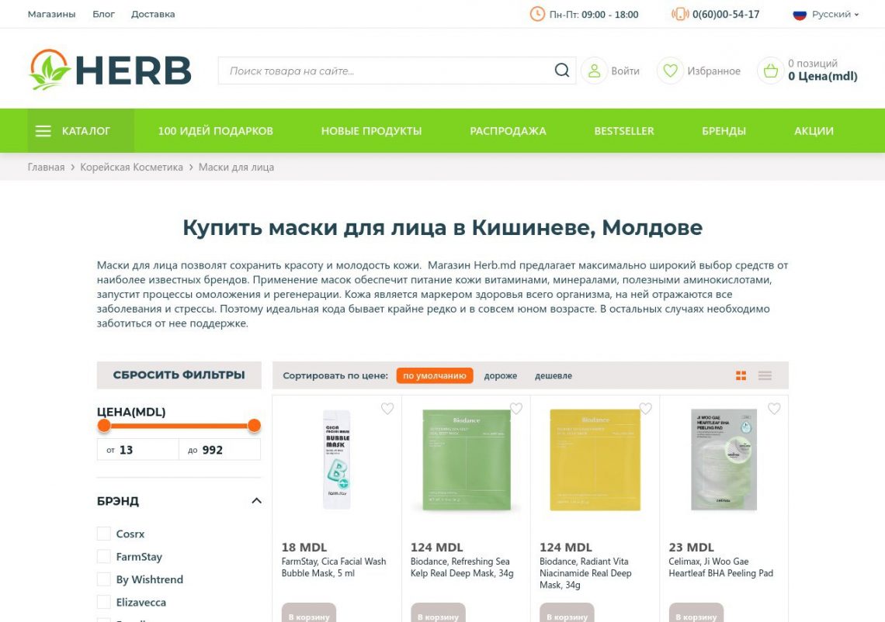The width and height of the screenshot is (885, 622).
Task: Add FarmStay Cica Bubble Mask to favorites
Action: click(387, 408)
